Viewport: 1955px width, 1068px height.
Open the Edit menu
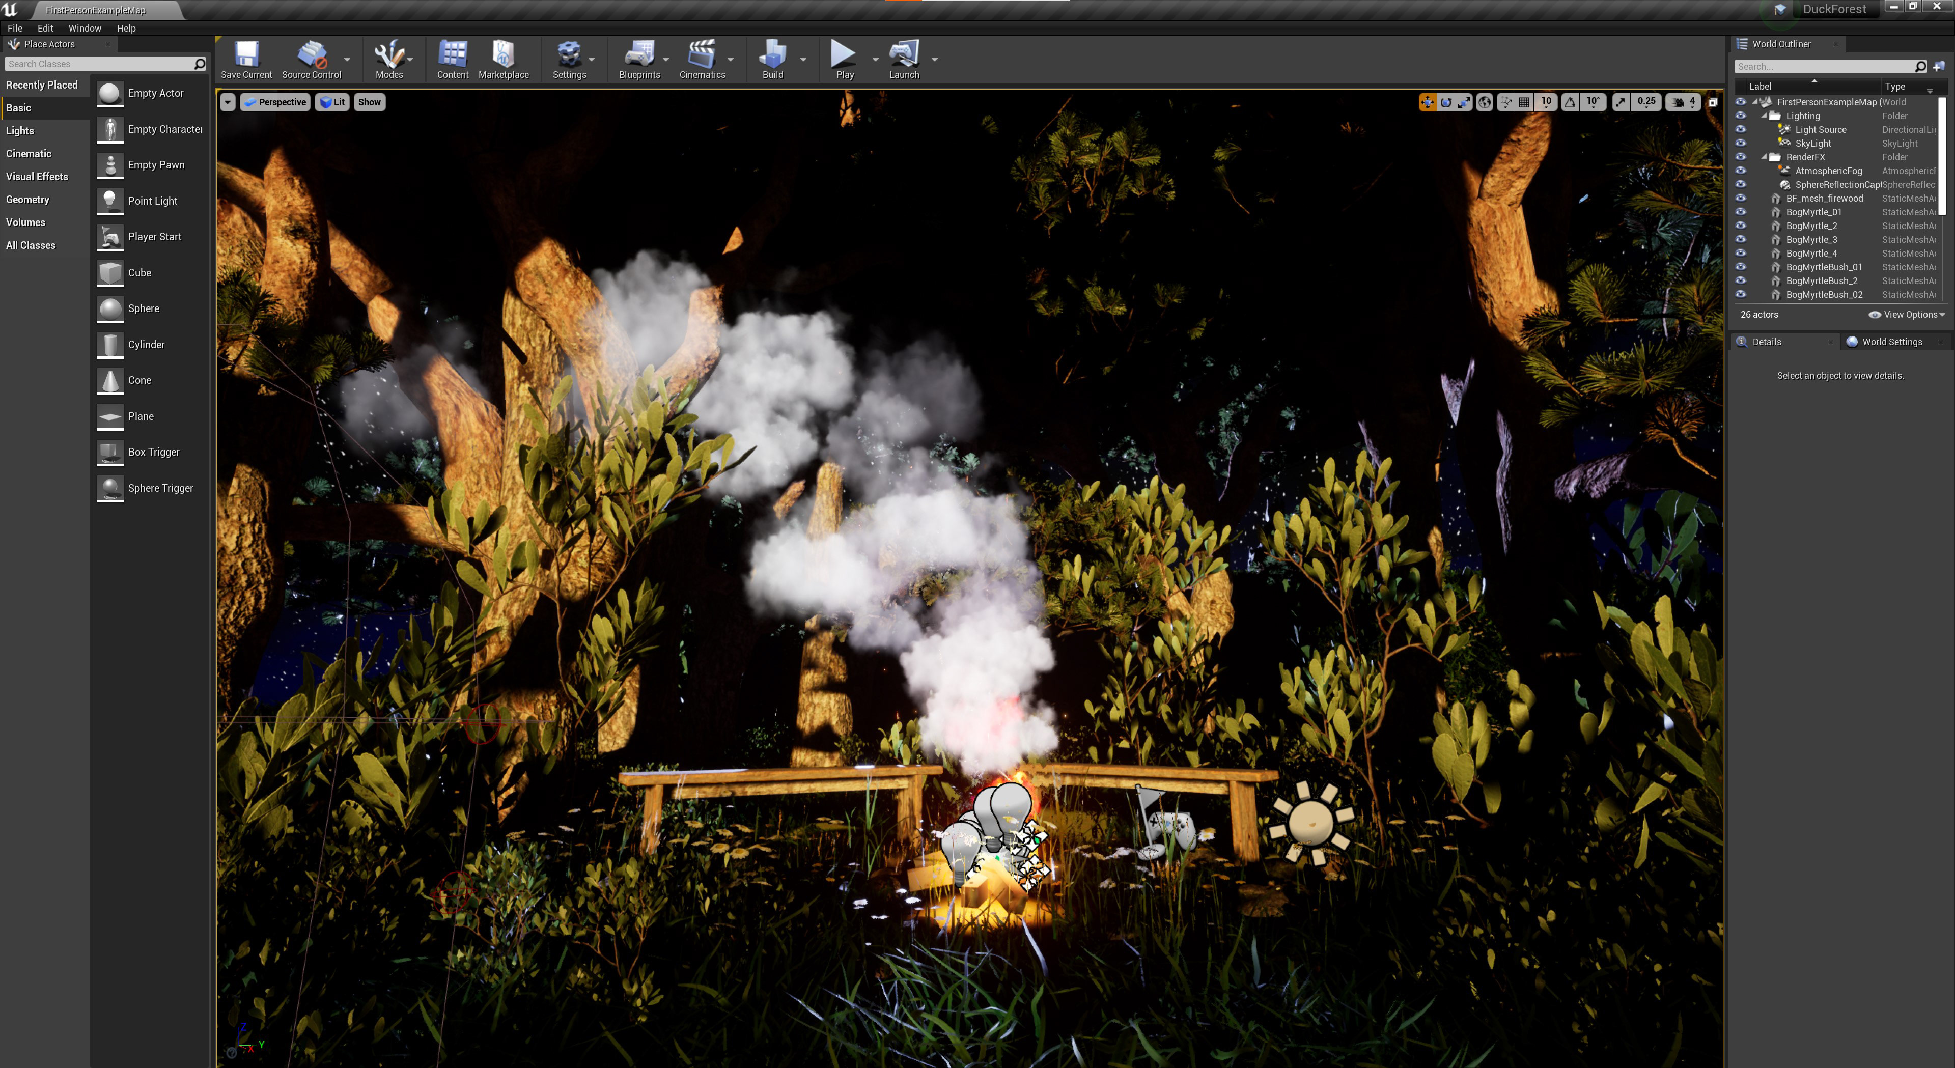click(45, 28)
